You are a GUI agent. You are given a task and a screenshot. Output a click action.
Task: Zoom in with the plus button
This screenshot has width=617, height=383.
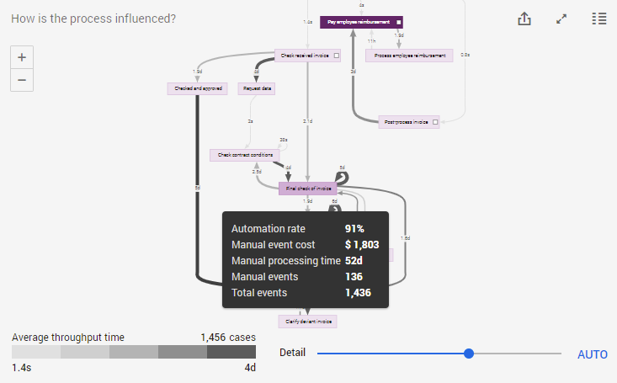pos(22,58)
